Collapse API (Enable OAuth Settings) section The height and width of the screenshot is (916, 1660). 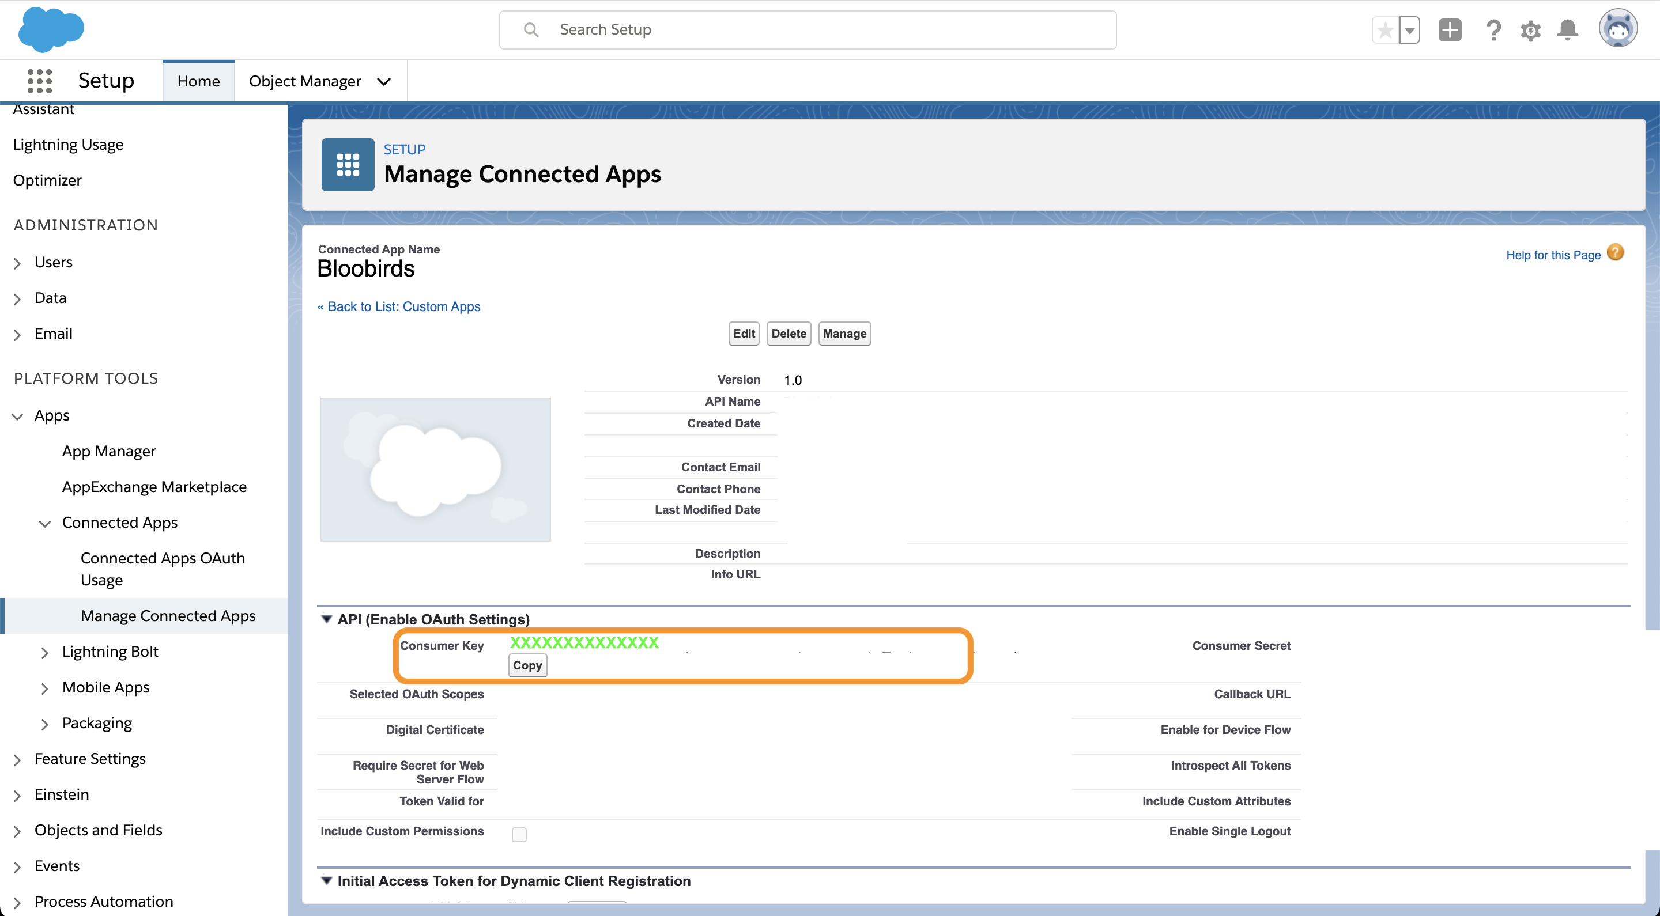(x=327, y=619)
